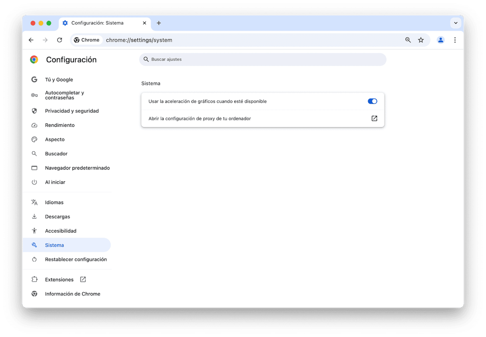Click the search magnifier in Buscar ajustes
486x337 pixels.
tap(146, 59)
